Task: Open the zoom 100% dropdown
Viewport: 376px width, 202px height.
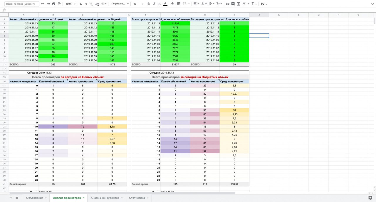Action: coord(70,4)
